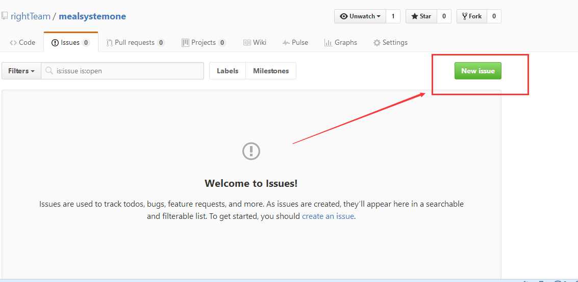This screenshot has width=578, height=282.
Task: Open the Unwatch dropdown
Action: coord(360,16)
